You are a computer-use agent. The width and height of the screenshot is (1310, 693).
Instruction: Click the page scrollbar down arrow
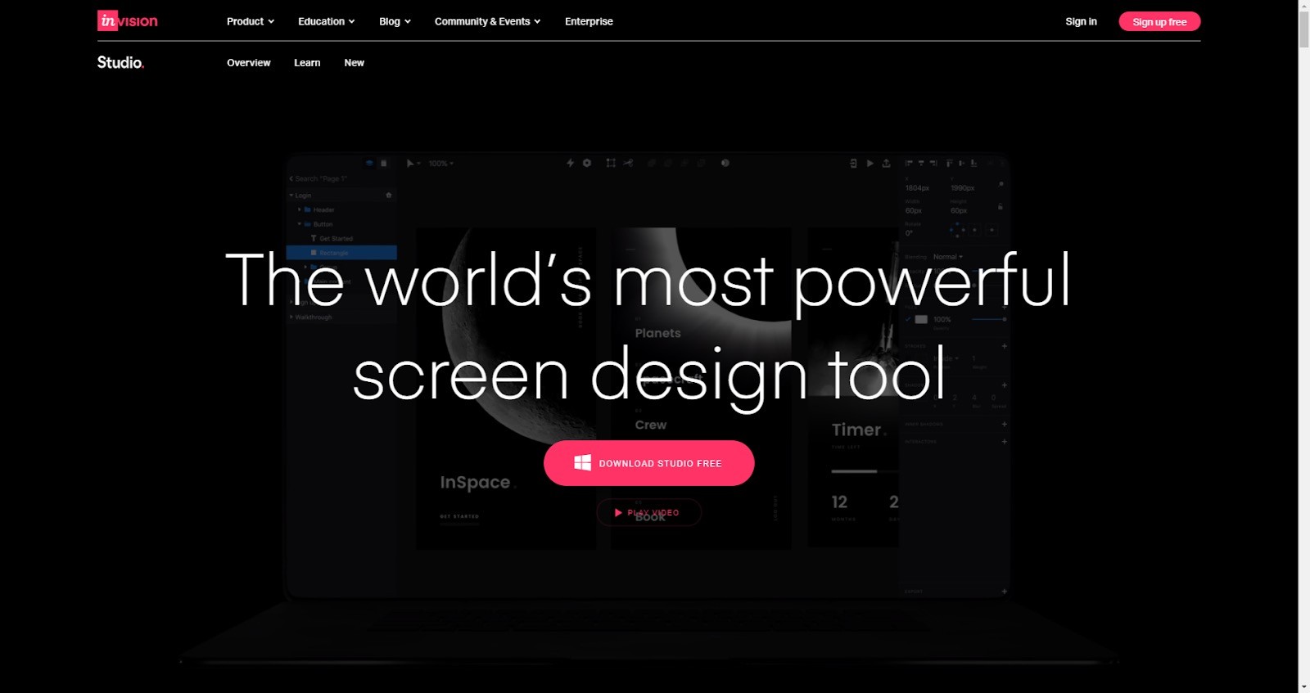[x=1303, y=687]
